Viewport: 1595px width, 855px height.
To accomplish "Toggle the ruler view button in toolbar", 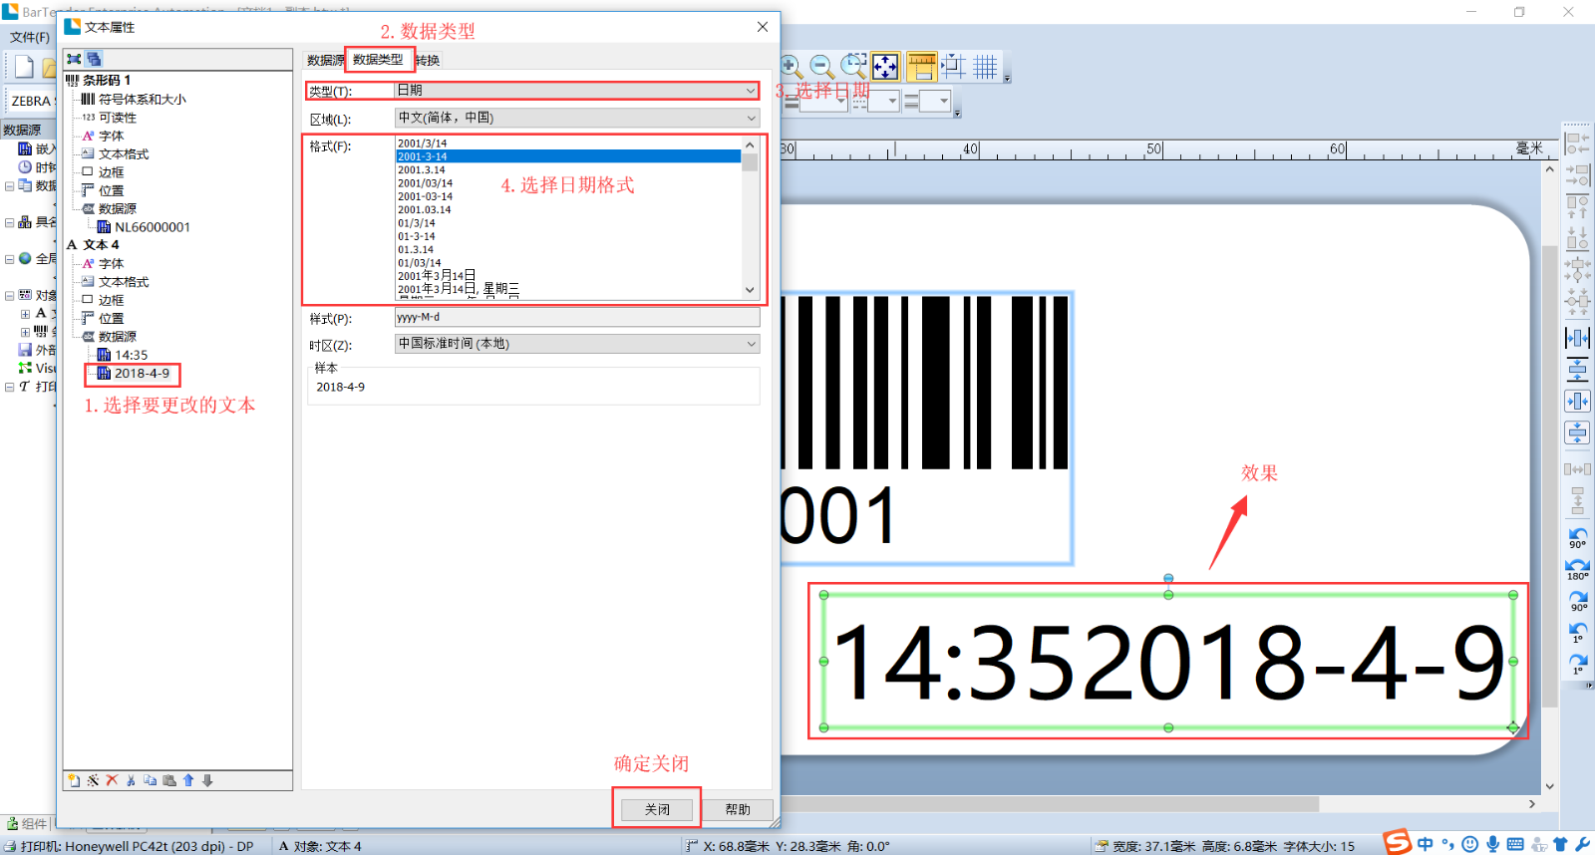I will (x=921, y=67).
